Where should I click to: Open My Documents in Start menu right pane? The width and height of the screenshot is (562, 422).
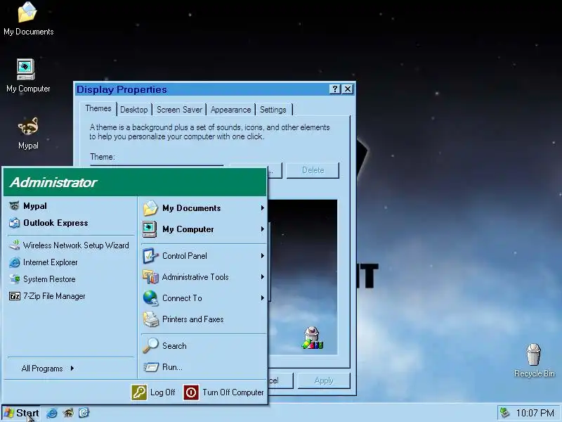point(203,208)
